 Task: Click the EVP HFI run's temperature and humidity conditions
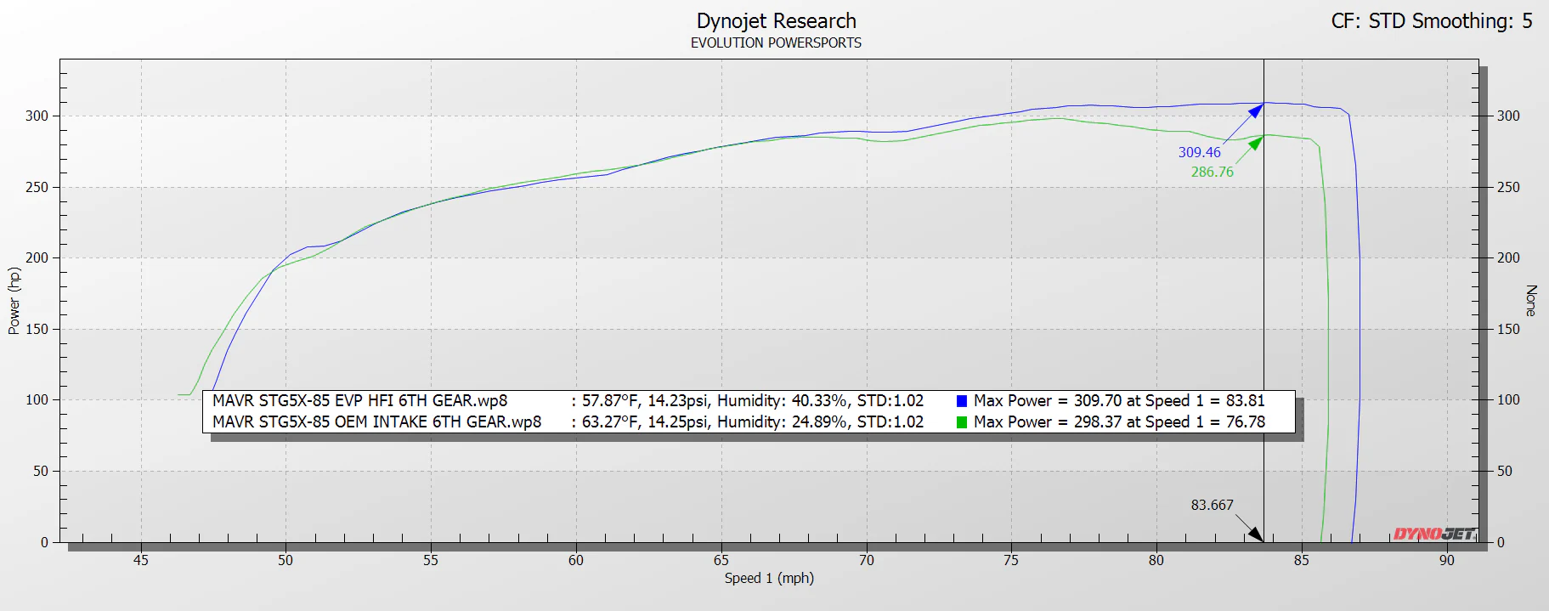click(751, 401)
